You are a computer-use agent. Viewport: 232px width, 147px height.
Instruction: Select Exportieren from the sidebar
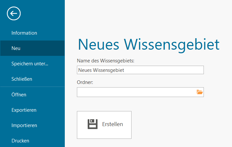point(24,110)
